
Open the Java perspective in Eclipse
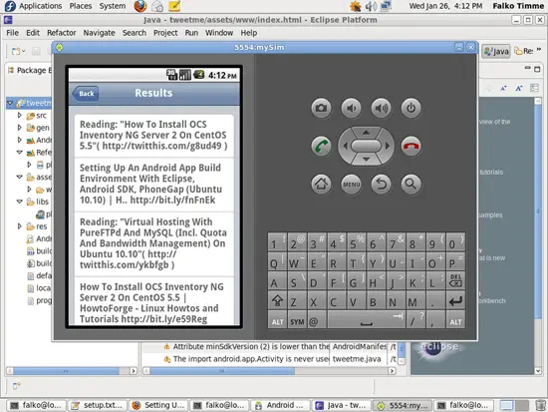(x=496, y=52)
